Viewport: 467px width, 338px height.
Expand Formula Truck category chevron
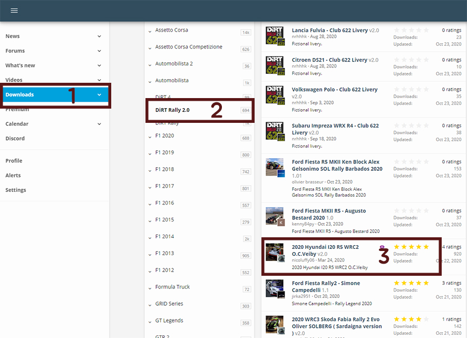(x=150, y=288)
